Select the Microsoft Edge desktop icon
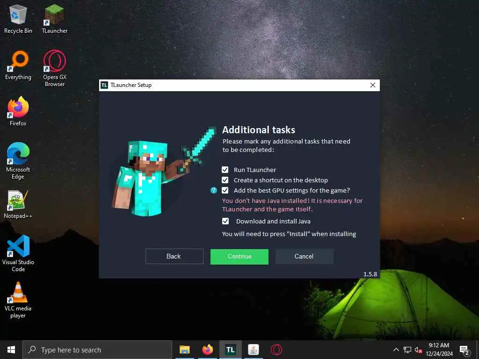Screen dimensions: 479x359 click(x=18, y=161)
